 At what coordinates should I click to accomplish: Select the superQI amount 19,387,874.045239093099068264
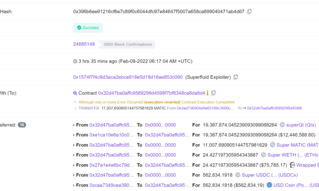tap(240, 125)
